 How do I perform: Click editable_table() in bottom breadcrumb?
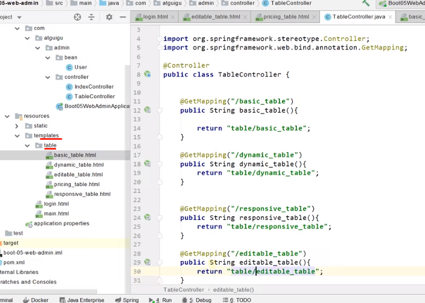point(234,290)
